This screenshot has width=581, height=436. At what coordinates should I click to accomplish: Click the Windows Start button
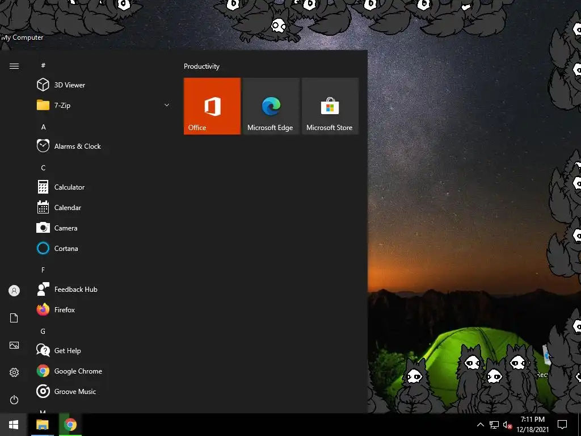coord(14,425)
